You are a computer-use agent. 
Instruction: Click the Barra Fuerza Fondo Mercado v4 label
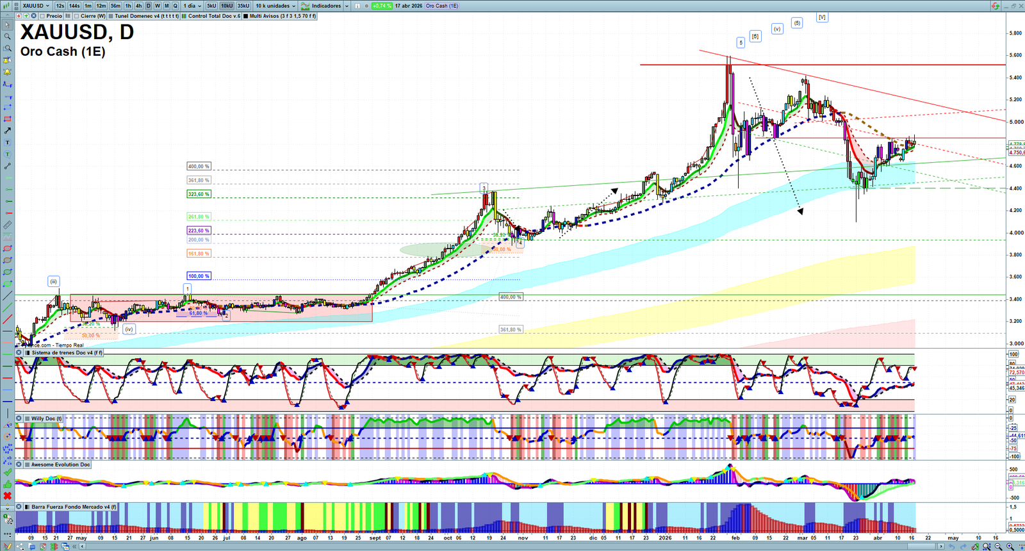point(74,507)
